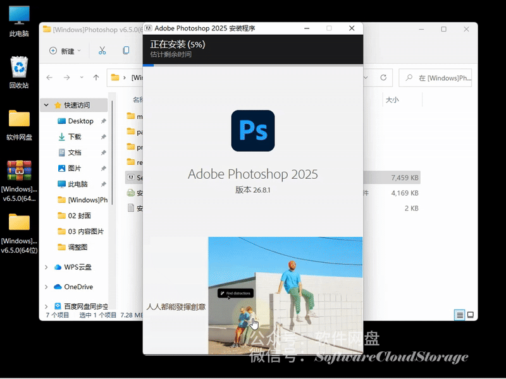Click the 大小 column header
The image size is (506, 379).
(x=392, y=100)
